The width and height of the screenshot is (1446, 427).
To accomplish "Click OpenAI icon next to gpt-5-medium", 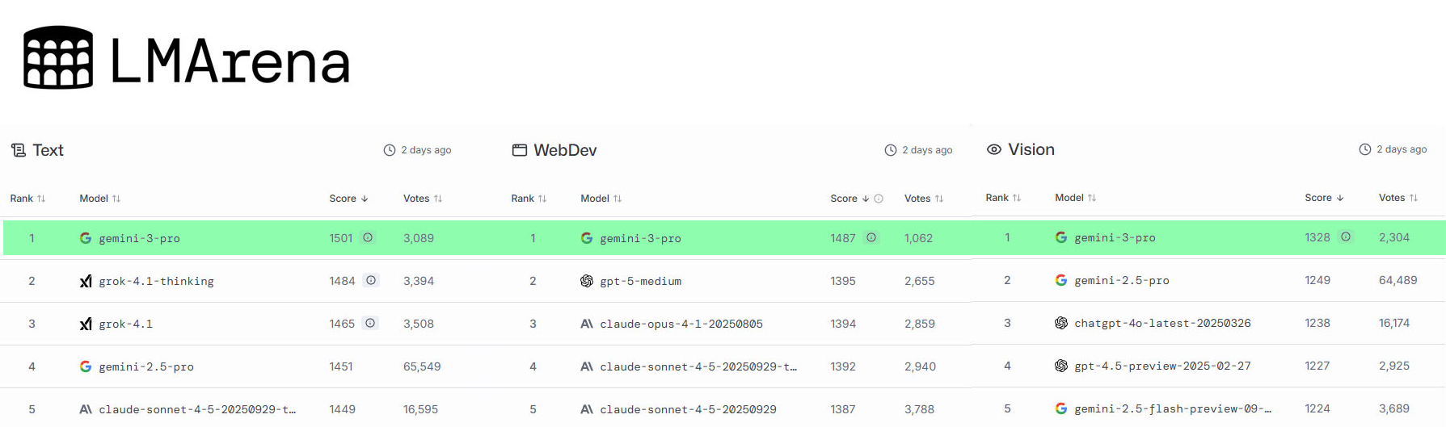I will coord(587,281).
